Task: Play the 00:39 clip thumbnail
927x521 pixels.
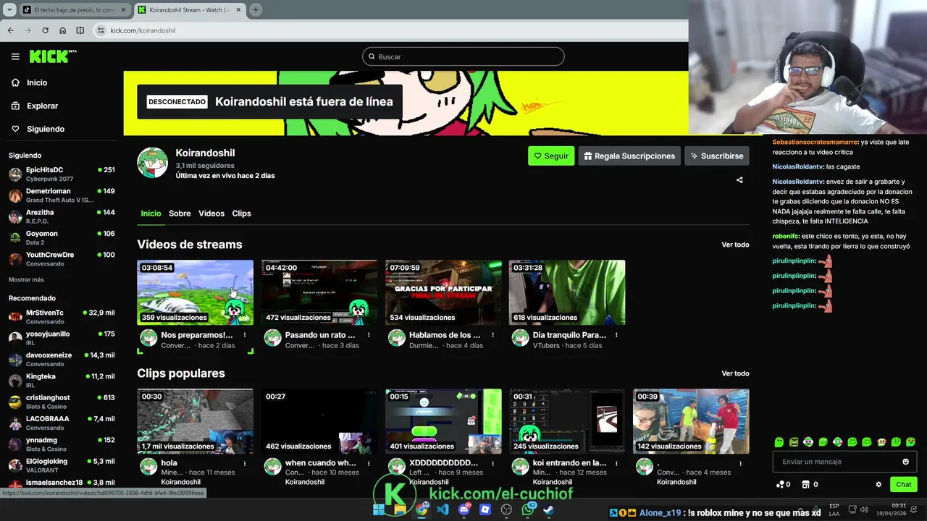Action: tap(691, 421)
